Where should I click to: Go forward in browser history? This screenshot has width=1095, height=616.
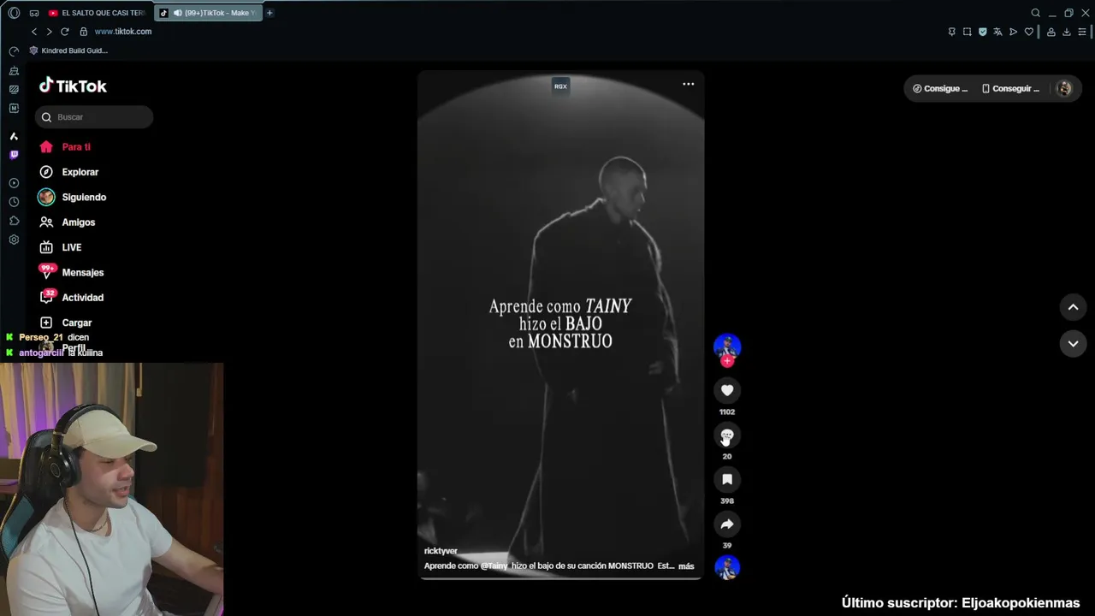coord(49,32)
